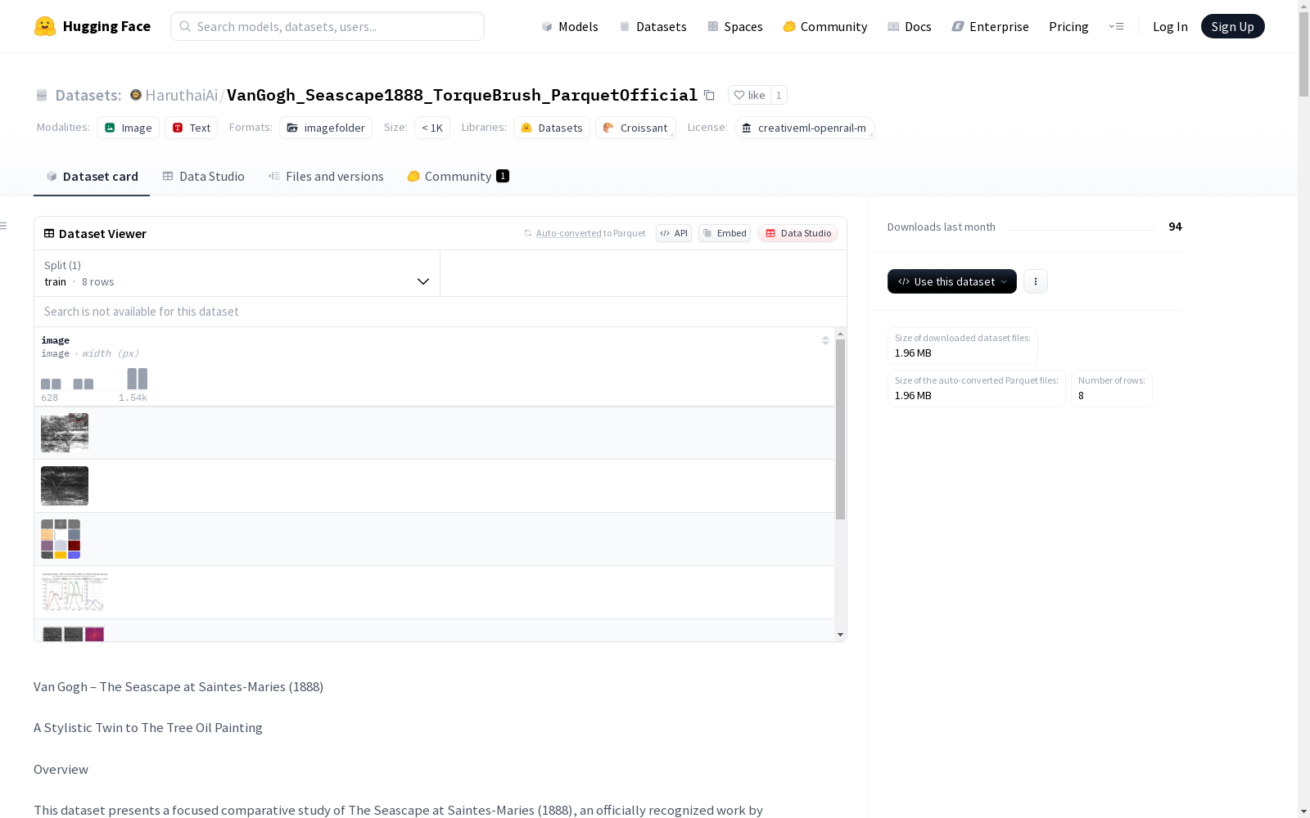Switch to Files and versions tab
This screenshot has height=818, width=1310.
pos(326,176)
